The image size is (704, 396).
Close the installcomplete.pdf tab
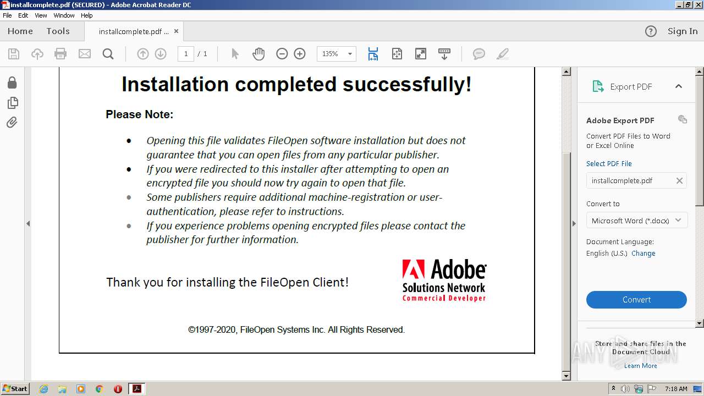point(176,31)
